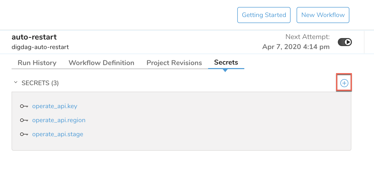Screen dimensions: 374x170
Task: Switch to the Run History tab
Action: [37, 63]
